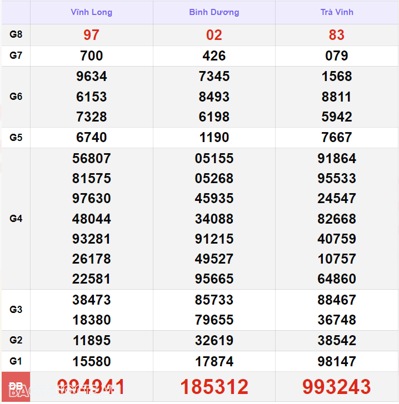Click Vĩnh Long G1 number 15580
Screen dimensions: 399x404
click(92, 361)
